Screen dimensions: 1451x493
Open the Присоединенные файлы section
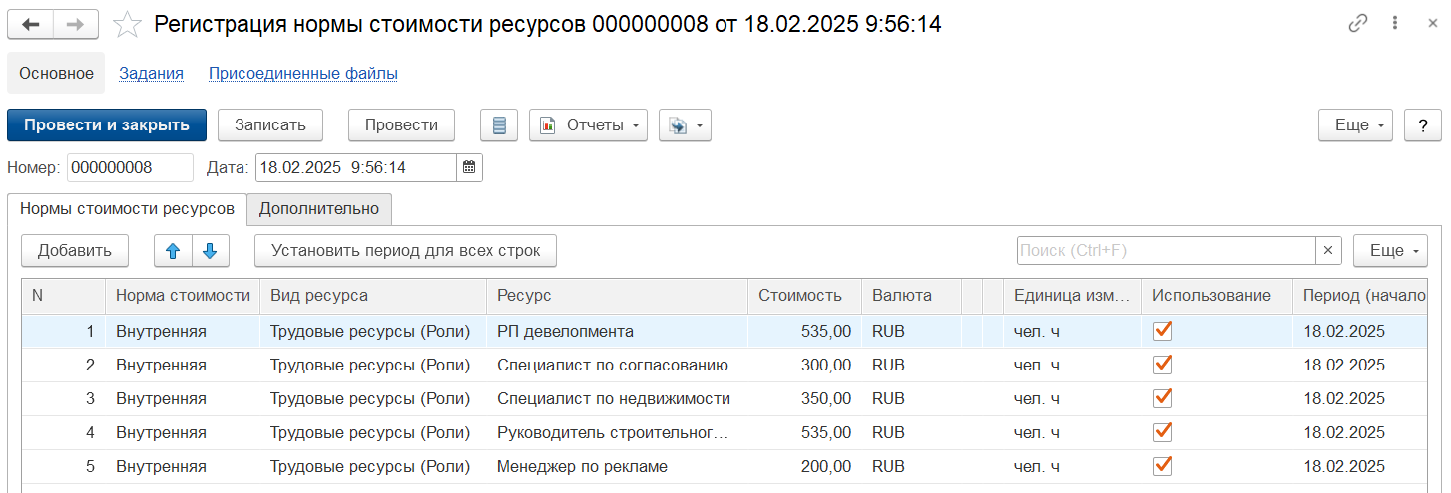tap(303, 73)
